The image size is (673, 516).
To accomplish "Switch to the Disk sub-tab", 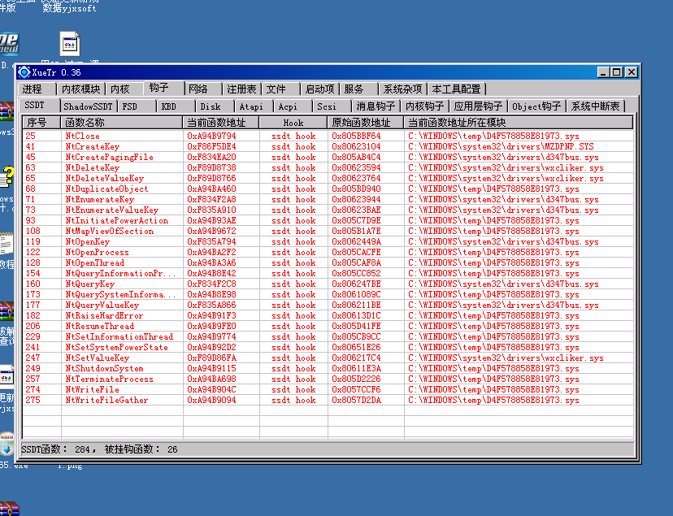I will [215, 106].
